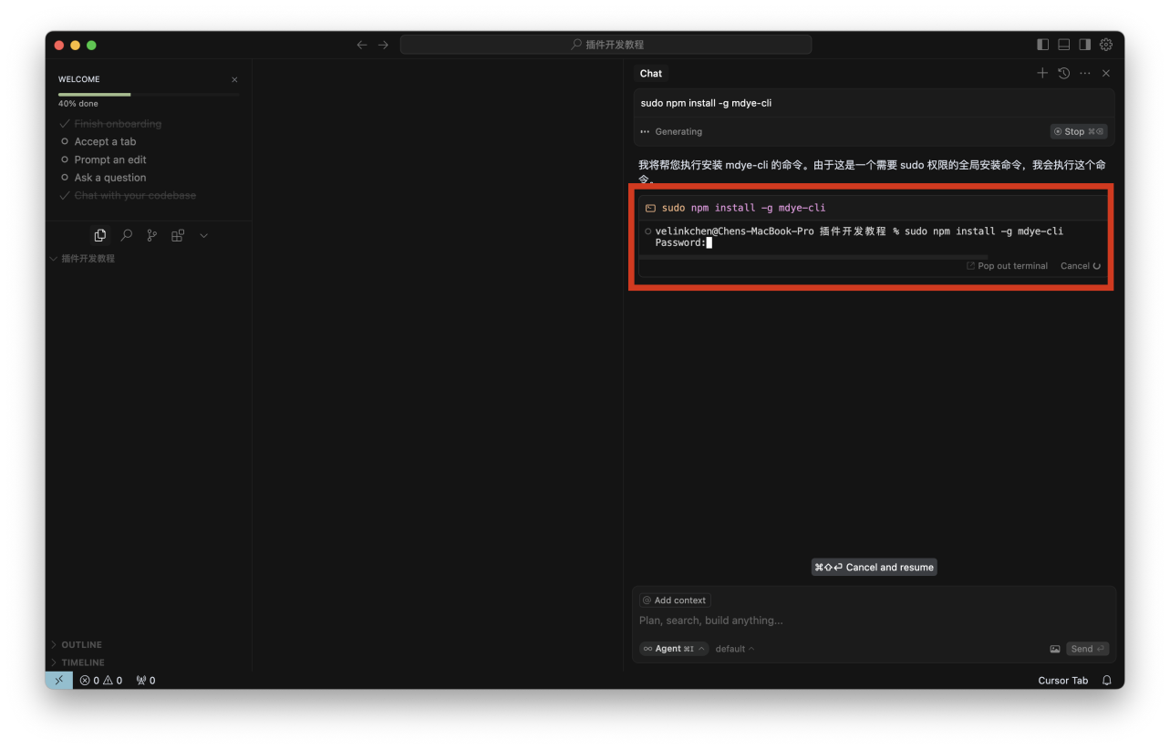Open the Source Control branch icon
The width and height of the screenshot is (1170, 749).
coord(151,235)
